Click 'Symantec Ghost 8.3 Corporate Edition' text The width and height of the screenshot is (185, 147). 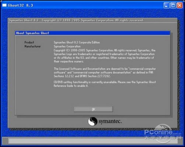pyautogui.click(x=77, y=42)
